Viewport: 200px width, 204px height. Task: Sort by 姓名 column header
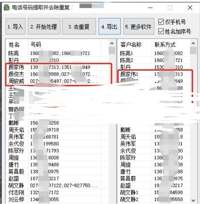pyautogui.click(x=14, y=44)
